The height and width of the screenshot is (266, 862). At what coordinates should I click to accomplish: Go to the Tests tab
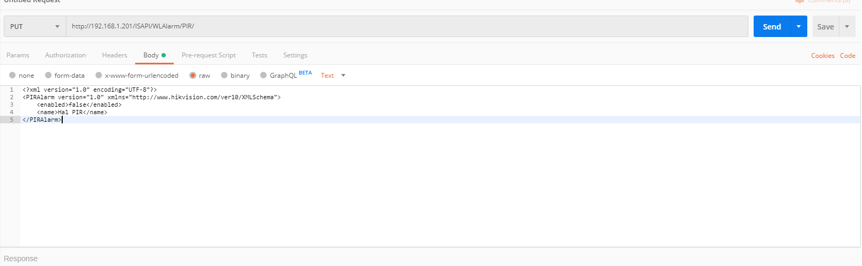pyautogui.click(x=259, y=55)
